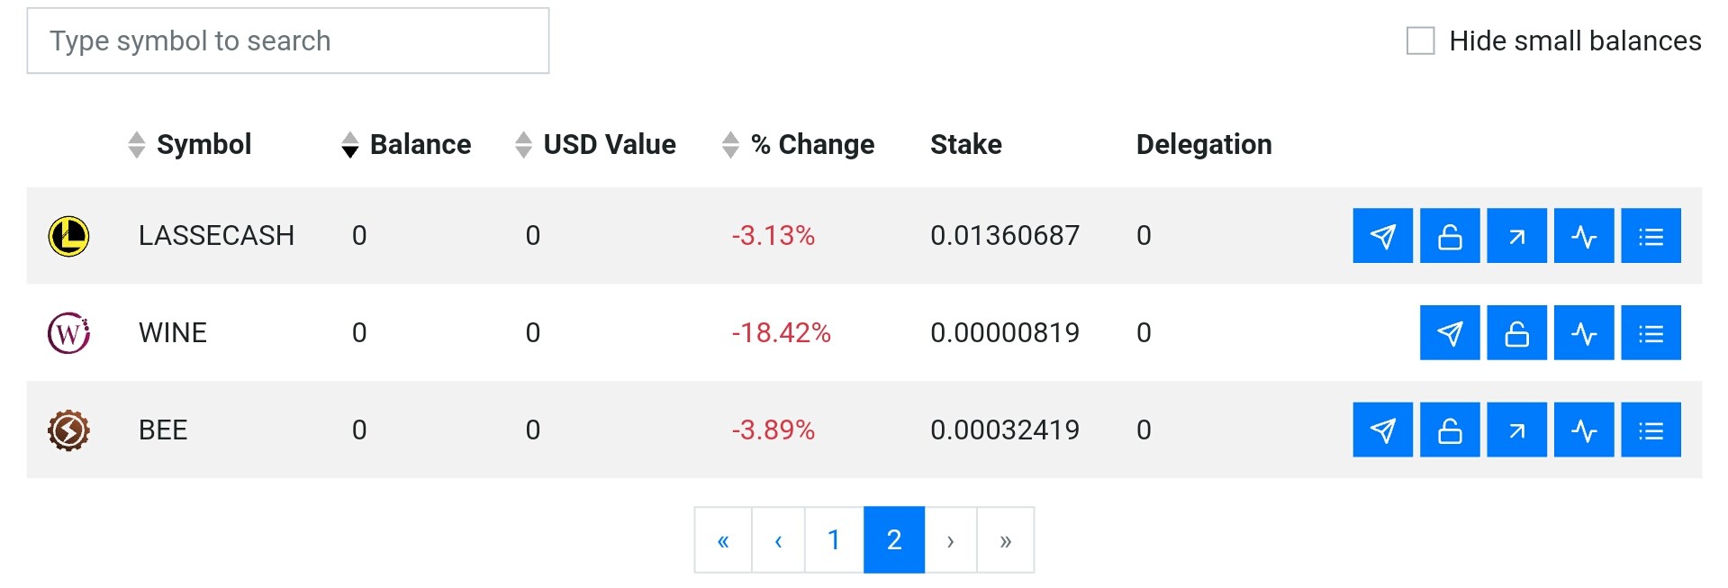Select pagination page 2
1728x588 pixels.
pos(894,540)
